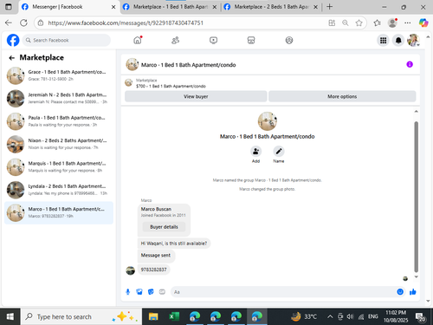
Task: Click the Marco conversation header title
Action: click(x=188, y=65)
